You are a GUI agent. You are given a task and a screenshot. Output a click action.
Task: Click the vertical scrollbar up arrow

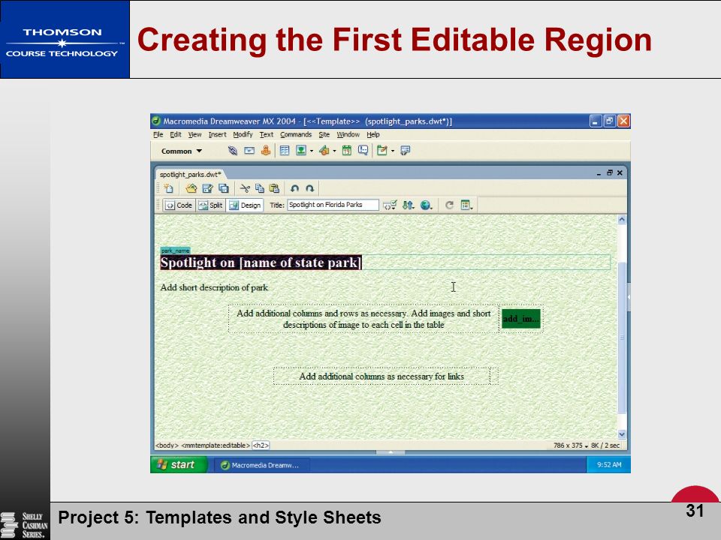622,220
